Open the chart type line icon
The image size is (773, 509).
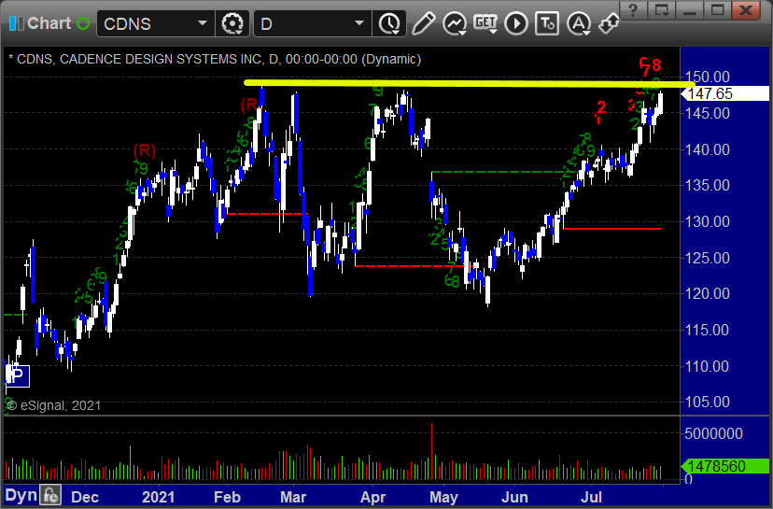pos(455,23)
